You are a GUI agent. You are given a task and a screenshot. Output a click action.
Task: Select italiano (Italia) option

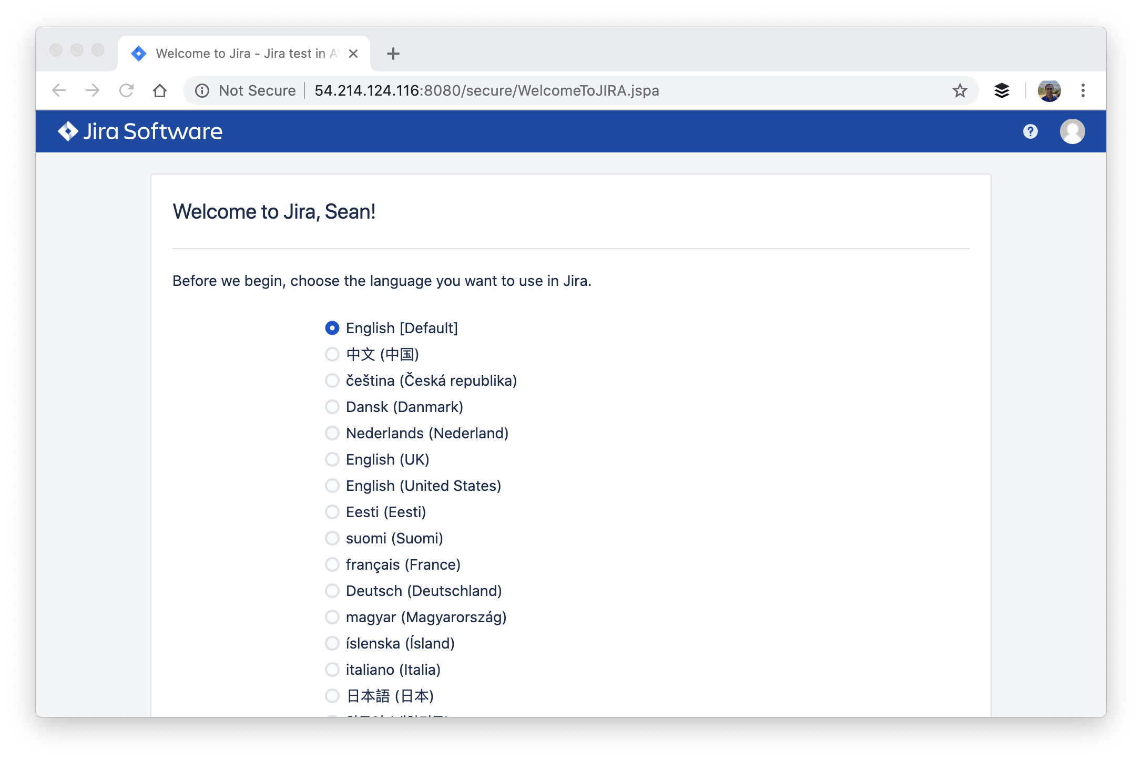(332, 670)
